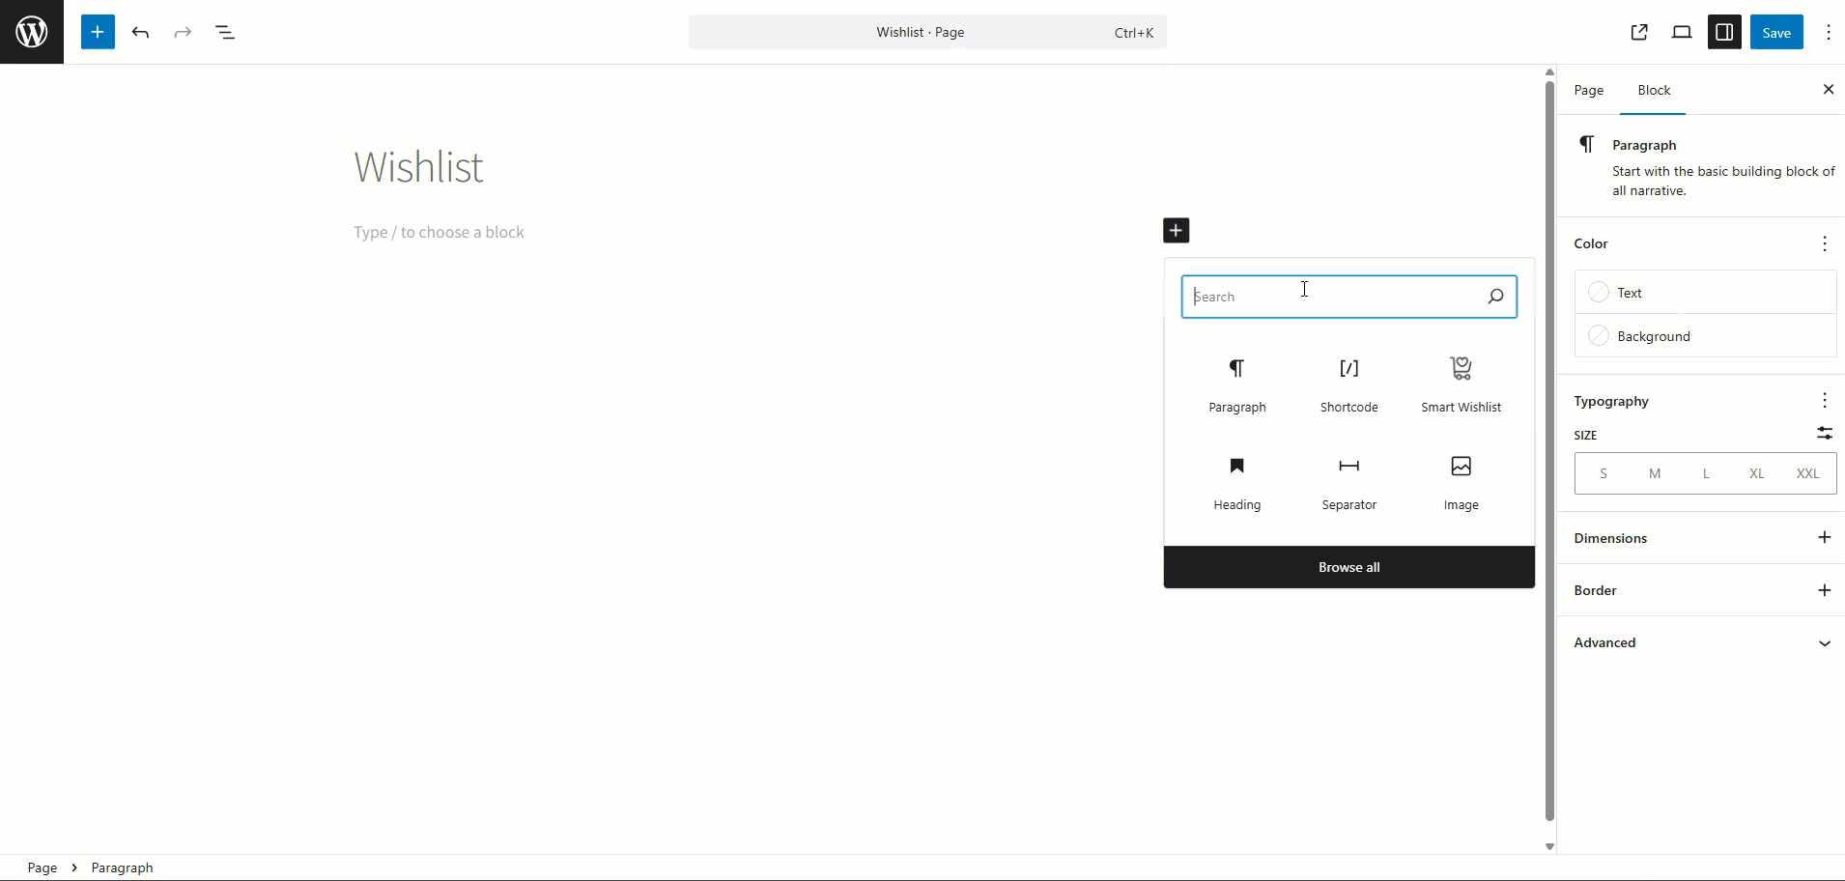Insert an Image block
This screenshot has height=881, width=1845.
(x=1461, y=482)
